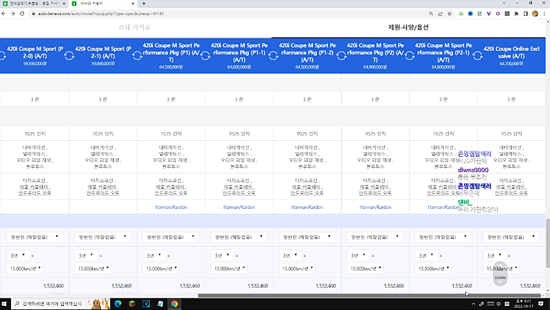Image resolution: width=550 pixels, height=310 pixels.
Task: Open the notification center icon
Action: pyautogui.click(x=541, y=304)
